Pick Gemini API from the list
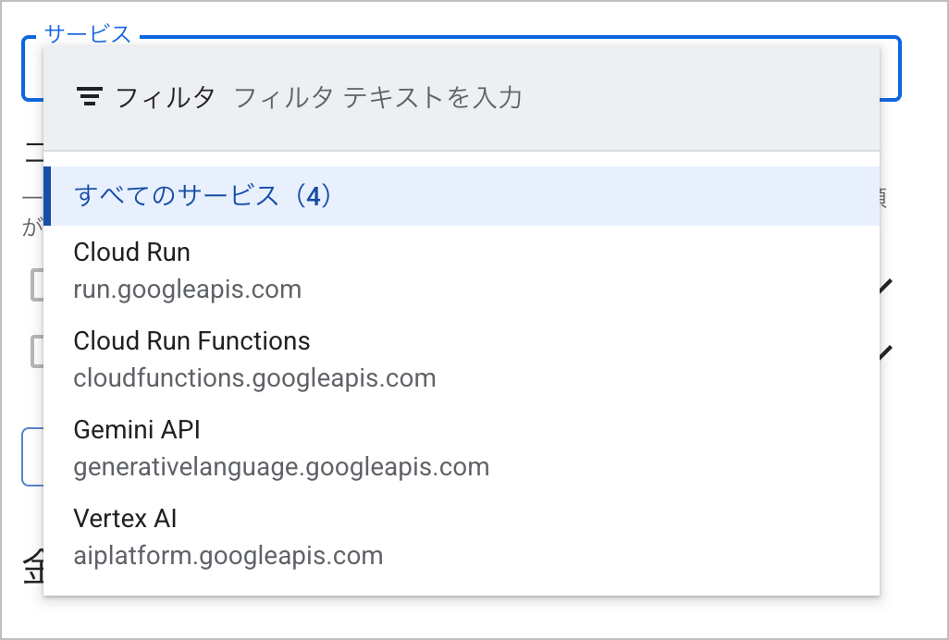 pos(462,449)
